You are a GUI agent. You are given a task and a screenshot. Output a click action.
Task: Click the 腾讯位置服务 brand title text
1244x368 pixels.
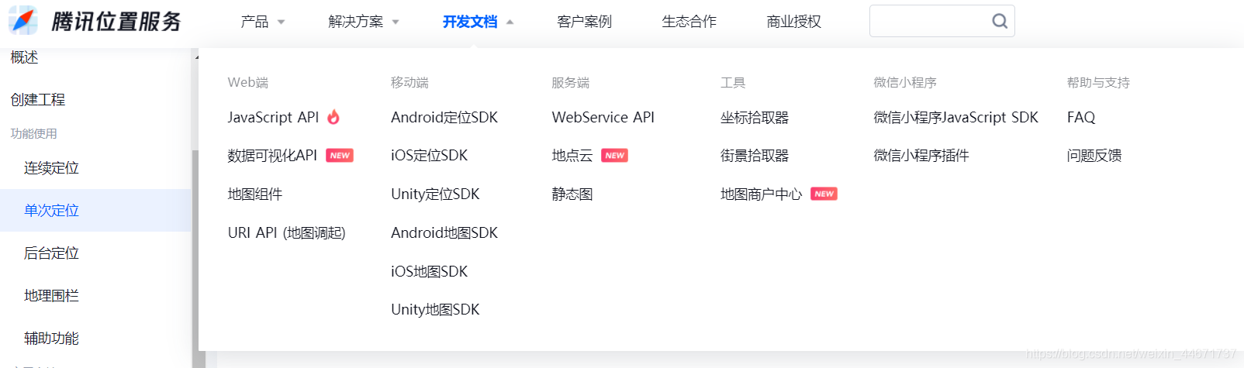coord(116,22)
